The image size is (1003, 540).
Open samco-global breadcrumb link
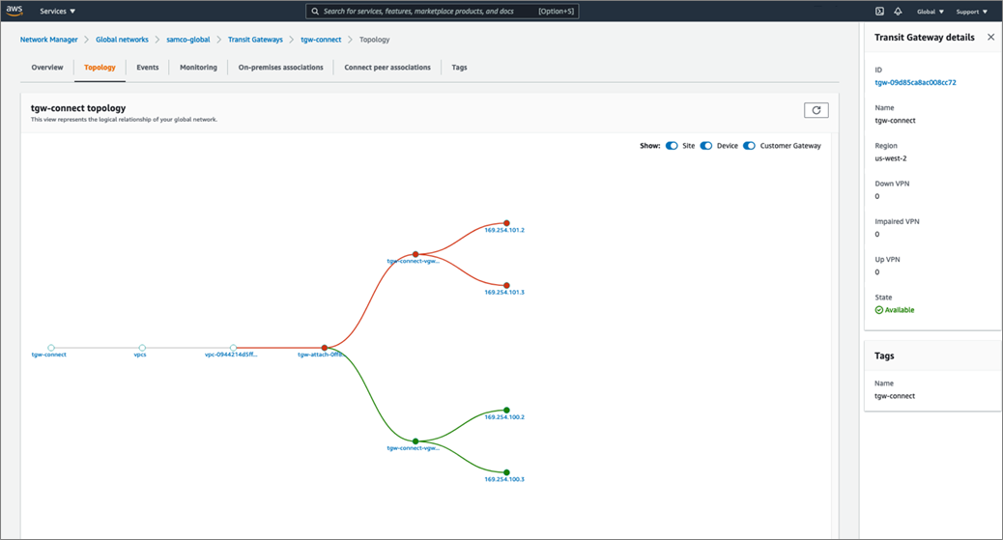click(188, 40)
